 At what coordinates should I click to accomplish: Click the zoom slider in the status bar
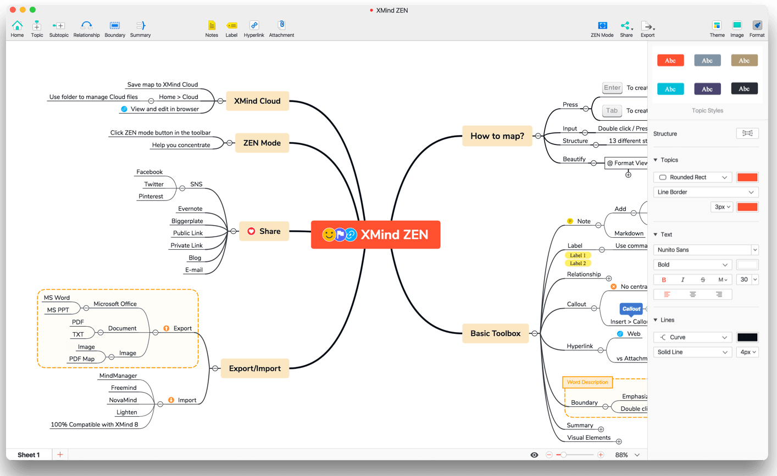pyautogui.click(x=575, y=455)
